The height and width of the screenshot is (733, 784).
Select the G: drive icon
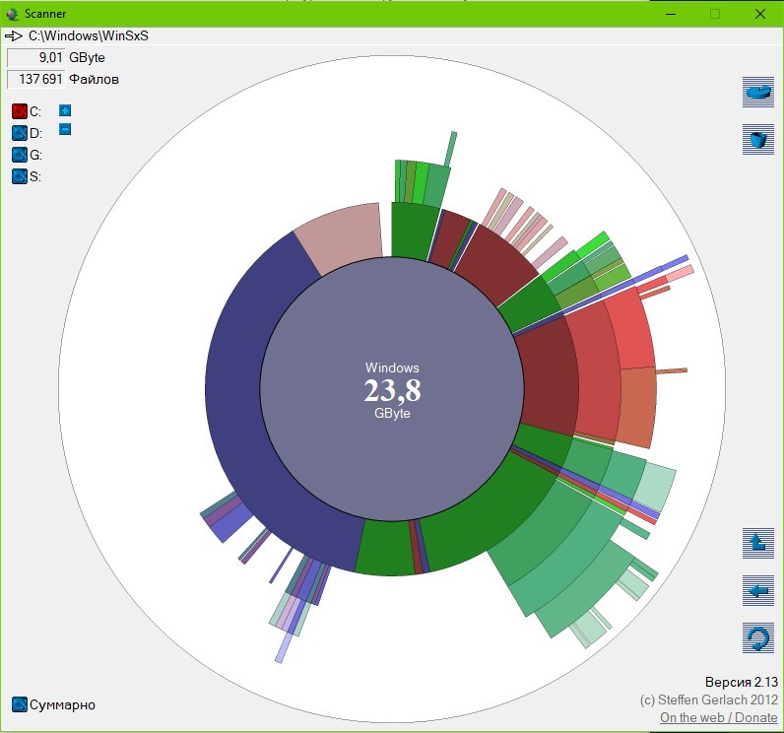coord(20,155)
